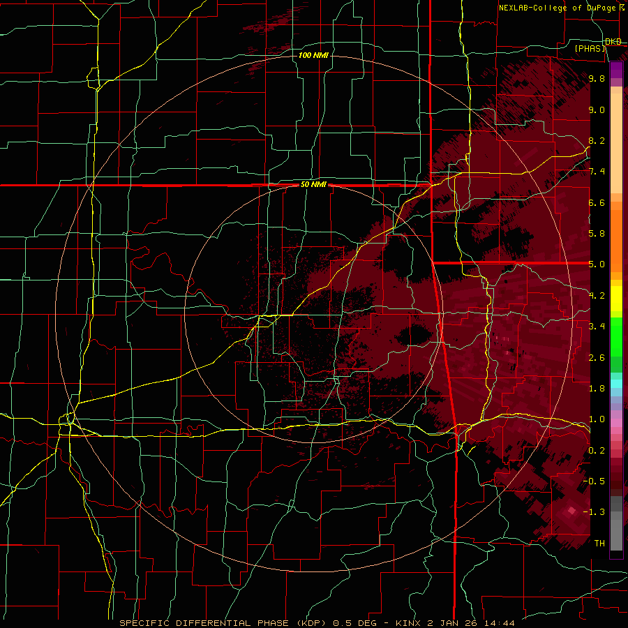Click the pink segment of color bar
The width and height of the screenshot is (628, 628).
pos(616,423)
